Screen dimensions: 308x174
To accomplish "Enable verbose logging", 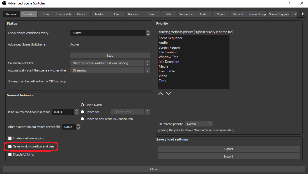I will [x=10, y=138].
